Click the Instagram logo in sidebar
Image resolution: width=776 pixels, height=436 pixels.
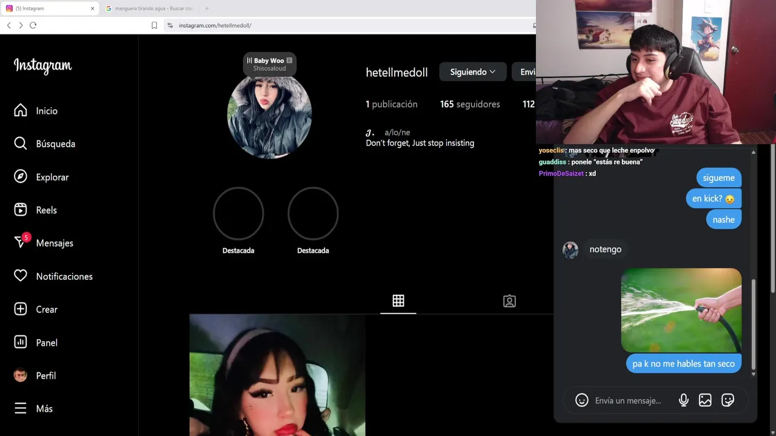coord(42,65)
